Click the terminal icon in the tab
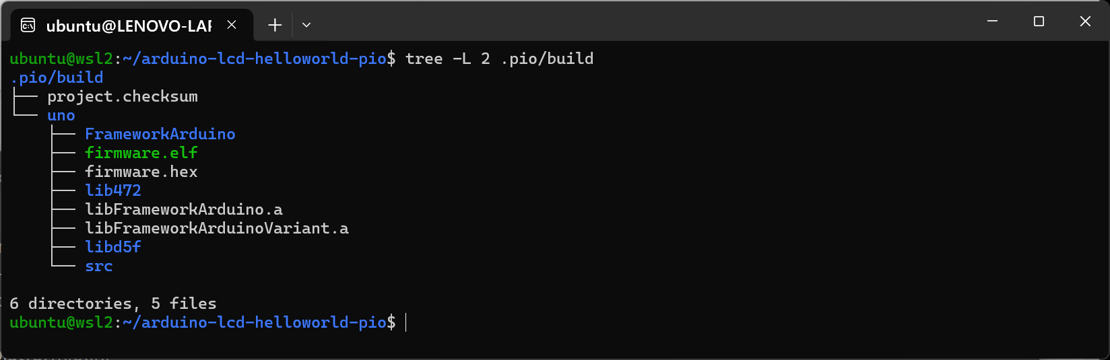This screenshot has width=1110, height=360. tap(28, 26)
